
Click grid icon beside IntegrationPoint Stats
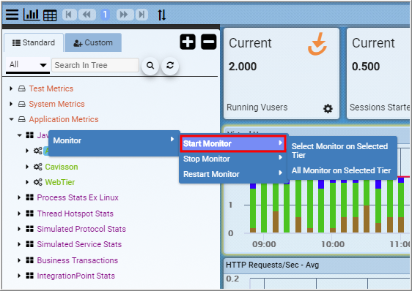30,276
